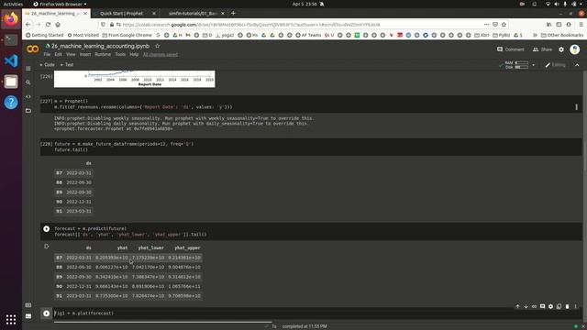This screenshot has height=330, width=587.
Task: Open the View menu
Action: pos(71,55)
